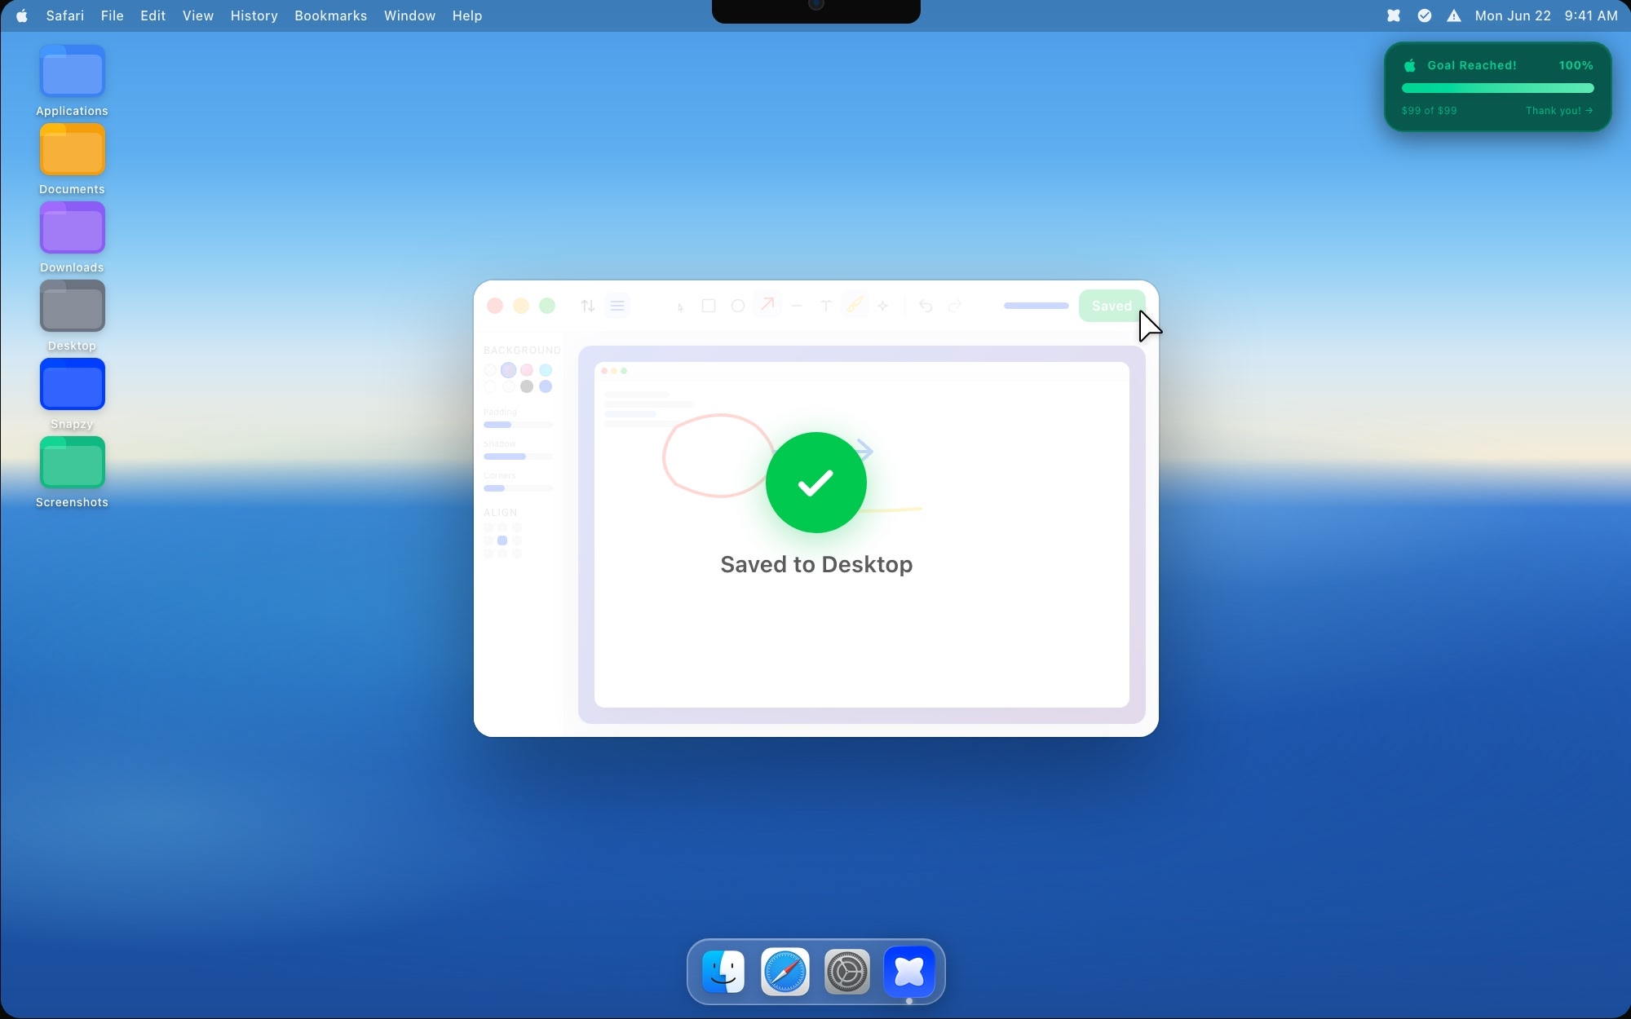Image resolution: width=1631 pixels, height=1019 pixels.
Task: Pick the selected lavender background swatch
Action: click(x=508, y=370)
